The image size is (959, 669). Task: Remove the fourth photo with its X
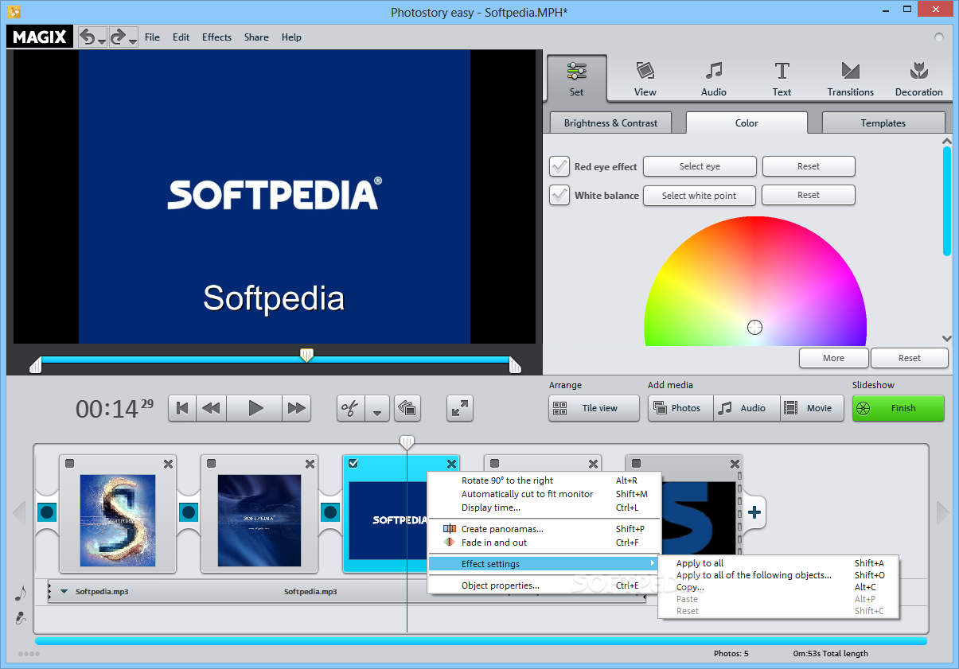point(593,464)
